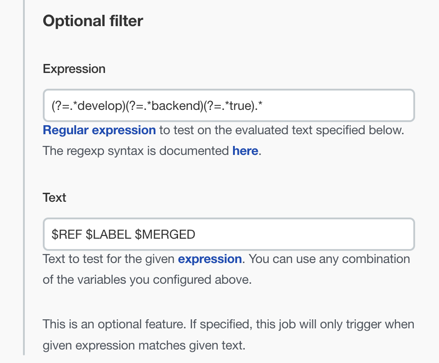
Task: Follow the "here" regexp syntax documentation link
Action: [x=245, y=151]
